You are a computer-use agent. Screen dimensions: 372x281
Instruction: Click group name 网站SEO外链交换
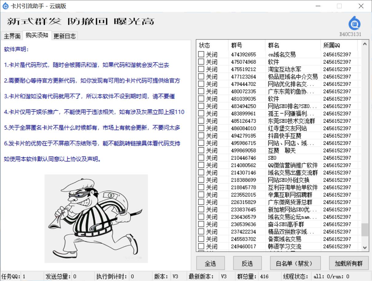(x=289, y=180)
